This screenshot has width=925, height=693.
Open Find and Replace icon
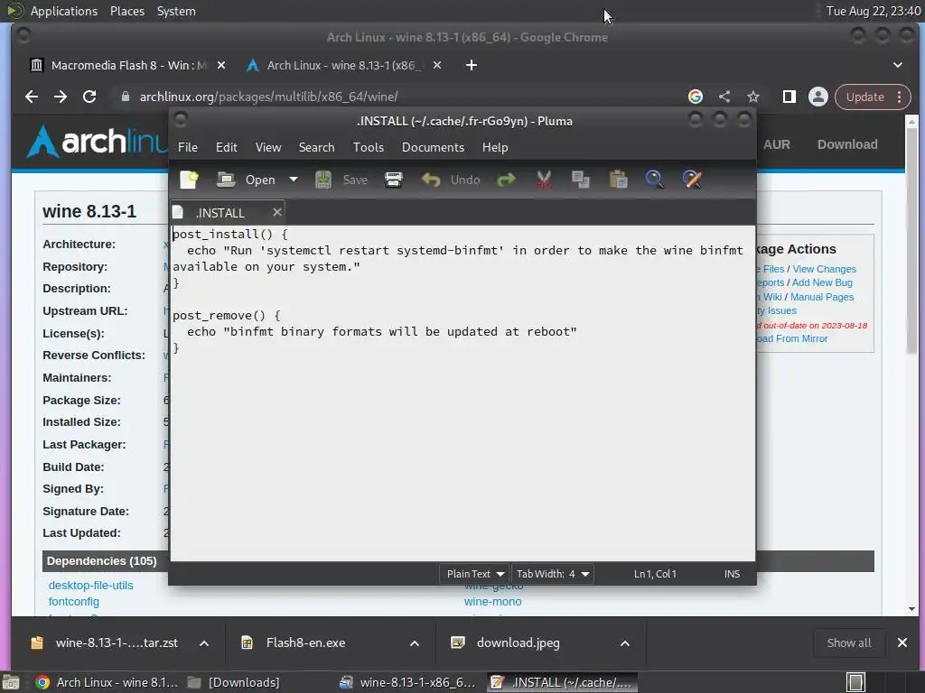(x=692, y=180)
